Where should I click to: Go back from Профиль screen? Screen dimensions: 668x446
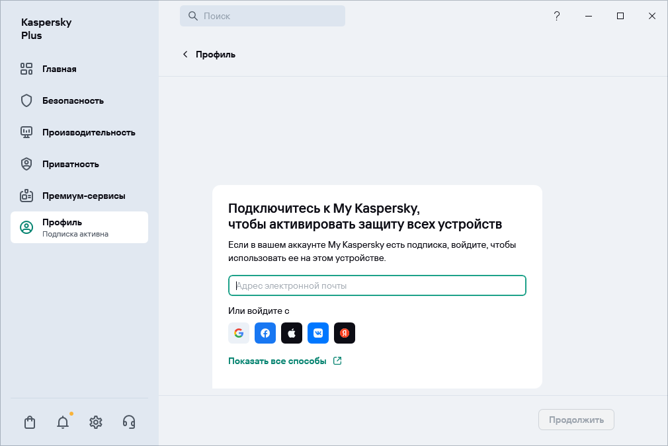pyautogui.click(x=185, y=54)
